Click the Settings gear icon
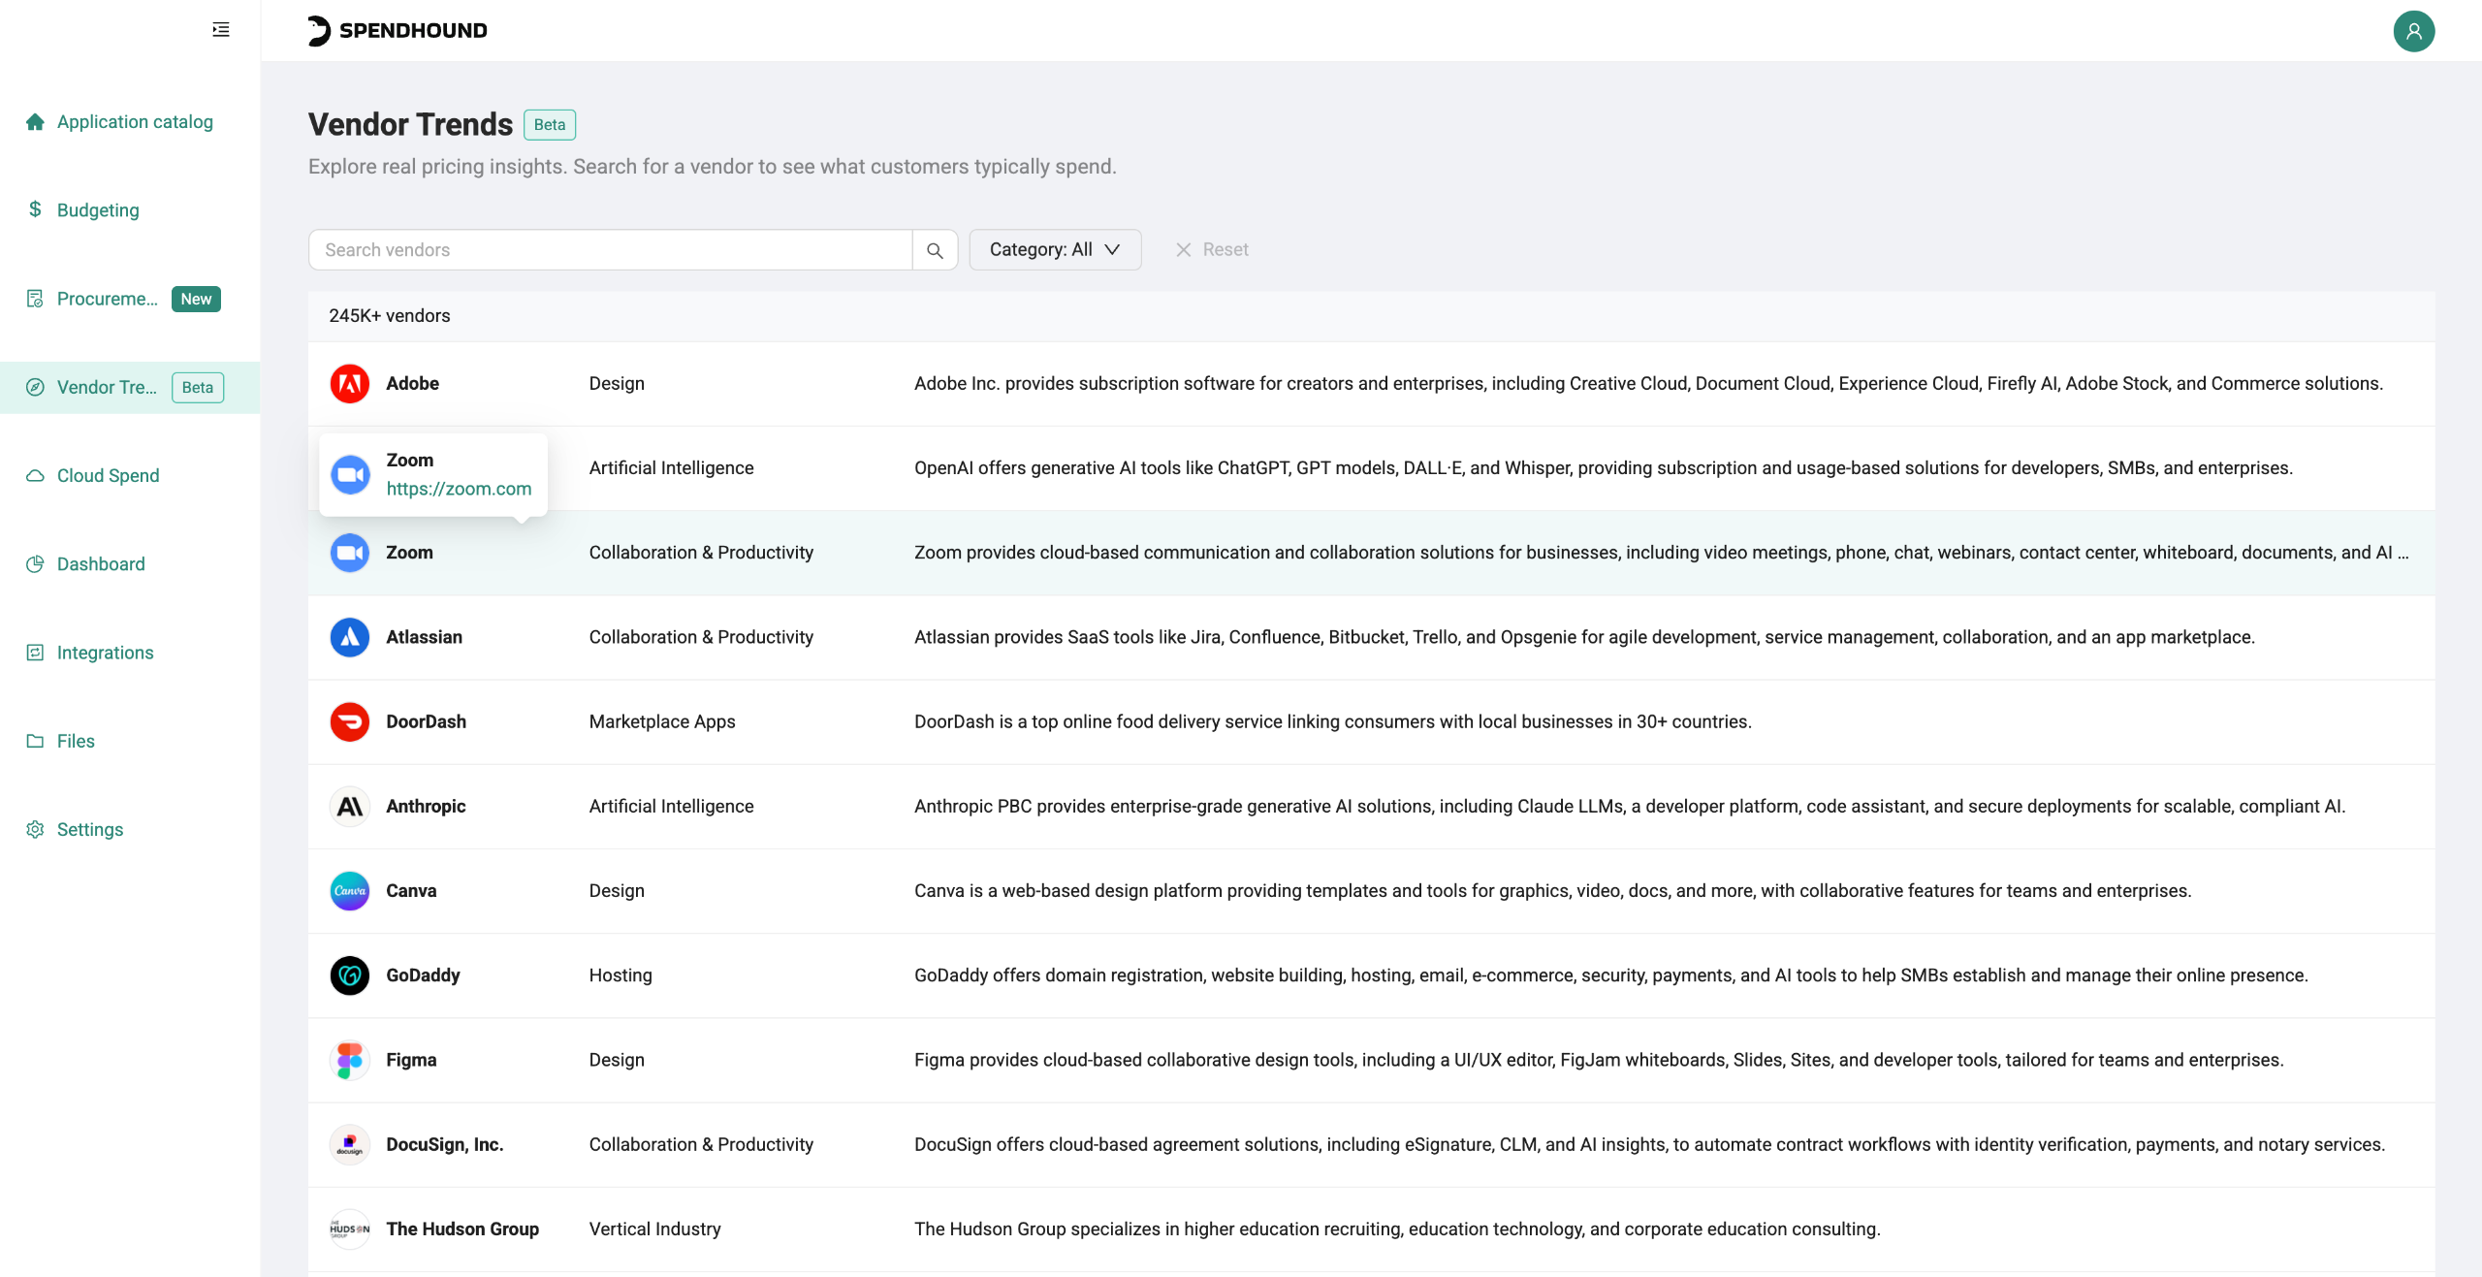The image size is (2482, 1277). [x=35, y=829]
